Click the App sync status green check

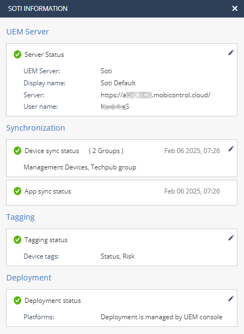tap(18, 191)
